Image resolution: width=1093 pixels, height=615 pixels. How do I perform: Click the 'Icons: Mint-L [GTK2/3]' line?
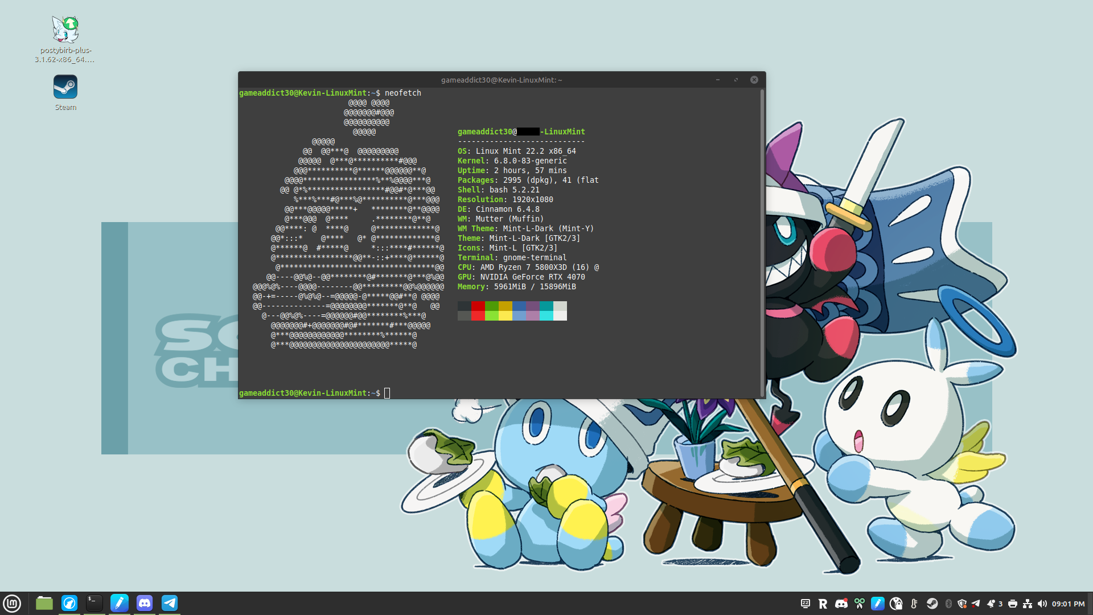(508, 248)
